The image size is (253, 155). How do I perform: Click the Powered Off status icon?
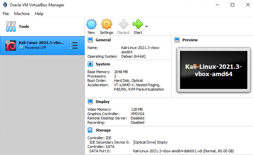21,48
